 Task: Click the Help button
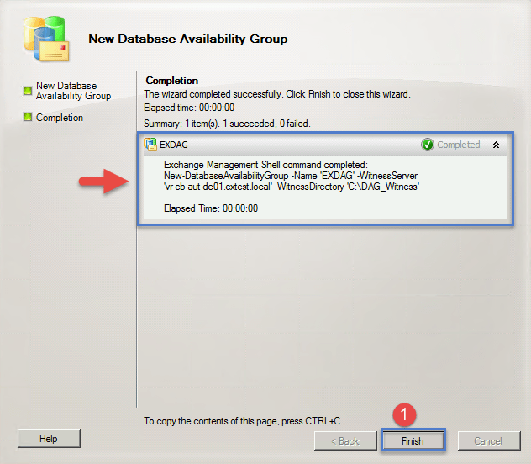tap(49, 438)
